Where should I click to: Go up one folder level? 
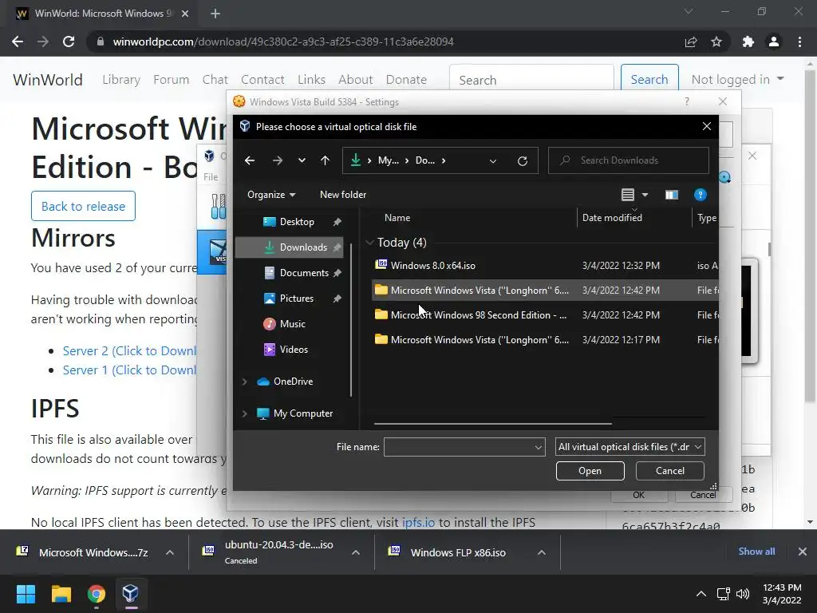(326, 160)
